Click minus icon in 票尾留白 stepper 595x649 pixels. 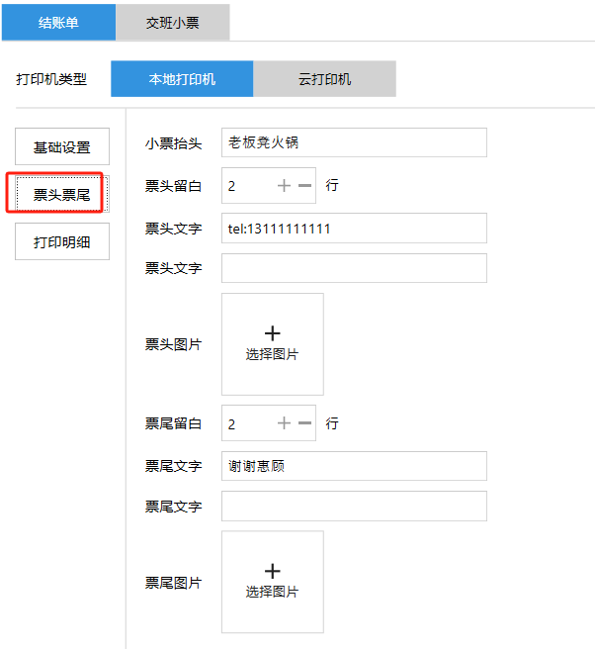tap(304, 423)
